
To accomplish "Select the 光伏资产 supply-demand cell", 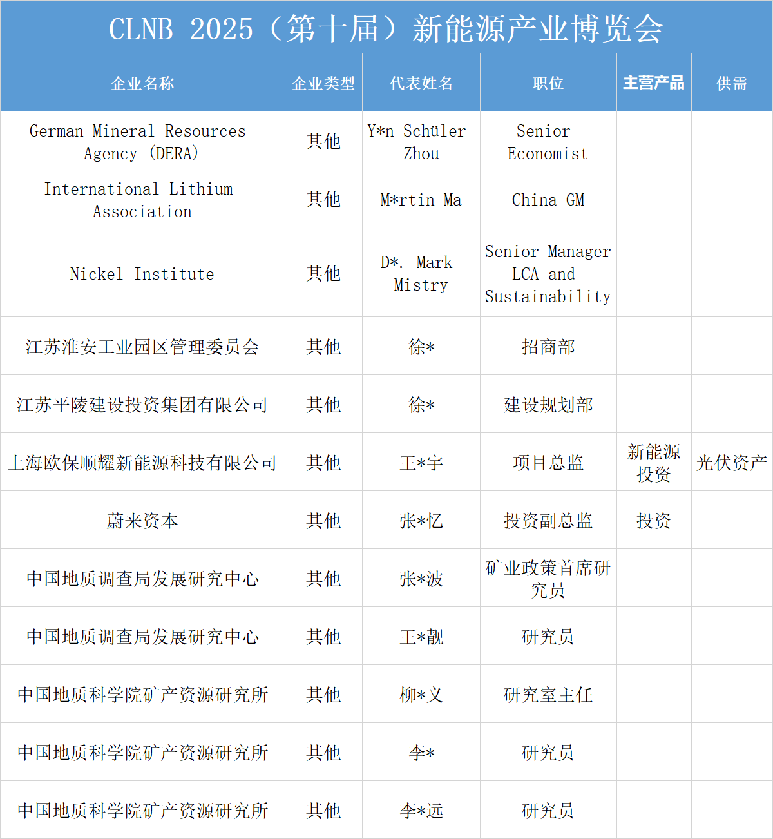I will point(732,463).
